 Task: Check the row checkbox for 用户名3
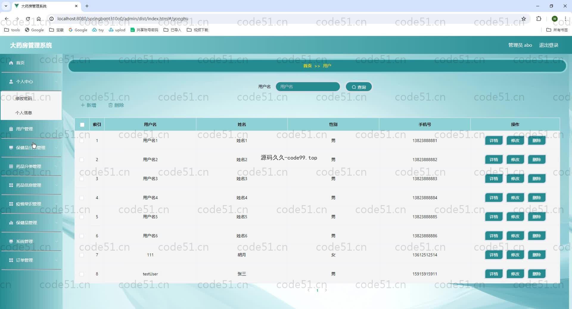(82, 179)
